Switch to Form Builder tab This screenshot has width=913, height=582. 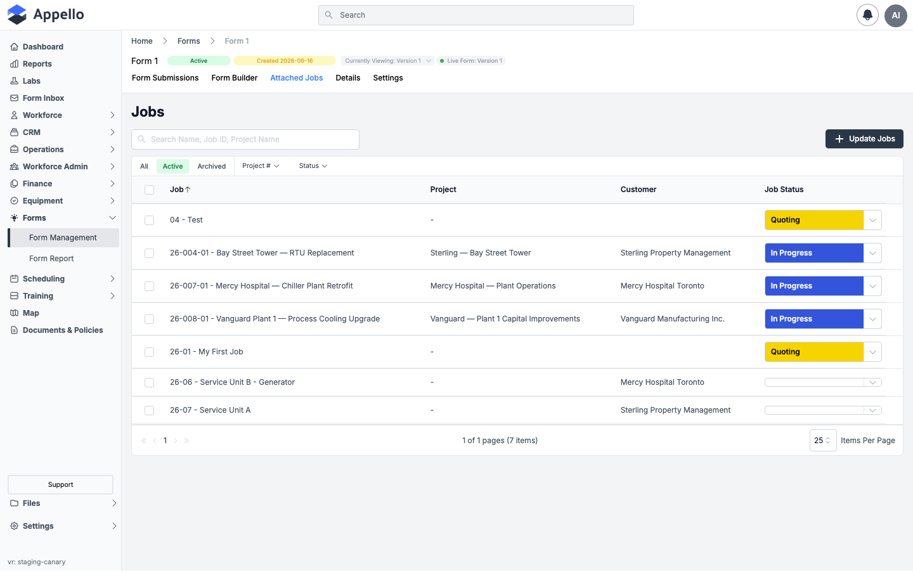coord(235,78)
